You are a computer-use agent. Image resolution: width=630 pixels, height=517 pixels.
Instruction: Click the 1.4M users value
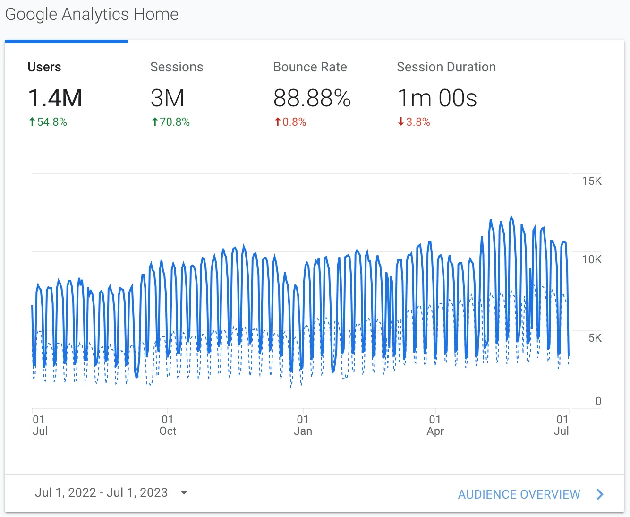[x=55, y=98]
